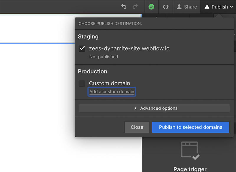Click the Page trigger window icon

[x=190, y=151]
